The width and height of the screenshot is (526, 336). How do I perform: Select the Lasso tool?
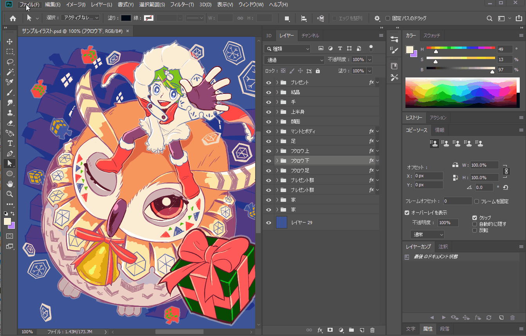[x=10, y=62]
